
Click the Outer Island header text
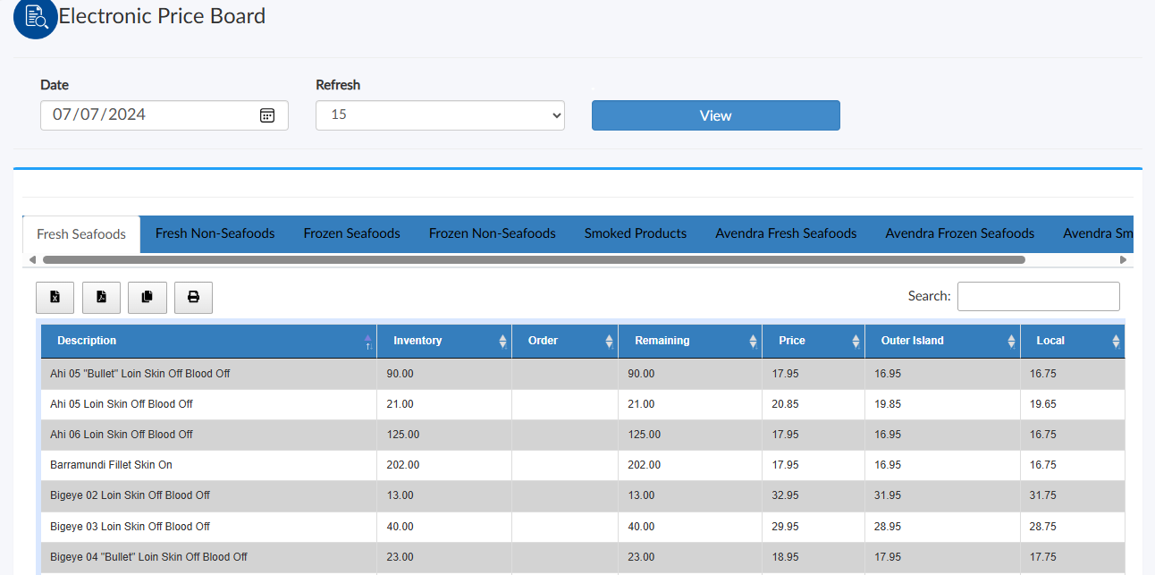912,341
